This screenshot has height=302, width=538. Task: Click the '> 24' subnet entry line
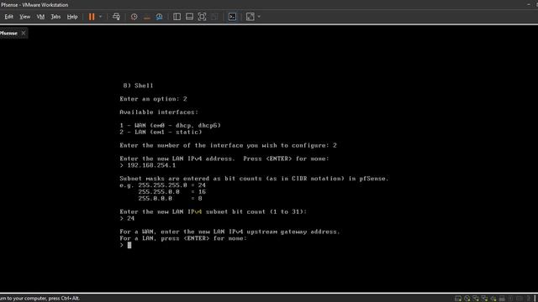[x=127, y=218]
